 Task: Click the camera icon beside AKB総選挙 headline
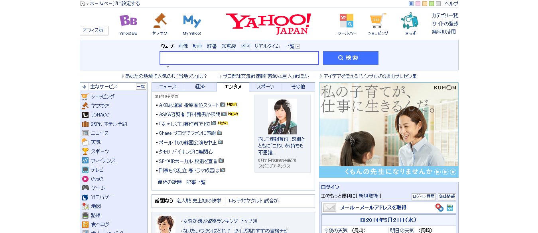(223, 105)
